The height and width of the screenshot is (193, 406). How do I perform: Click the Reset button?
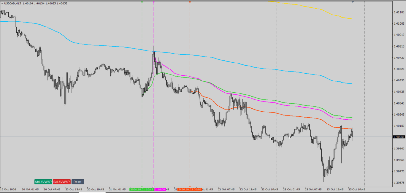pos(78,182)
